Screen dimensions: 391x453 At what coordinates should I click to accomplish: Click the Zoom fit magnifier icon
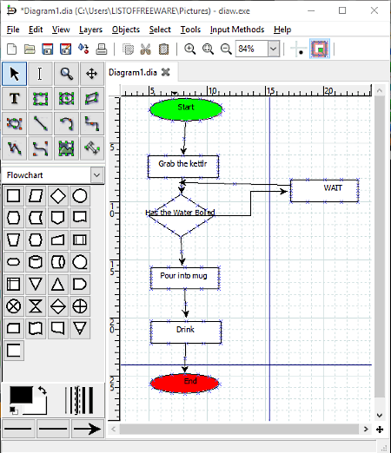[208, 49]
